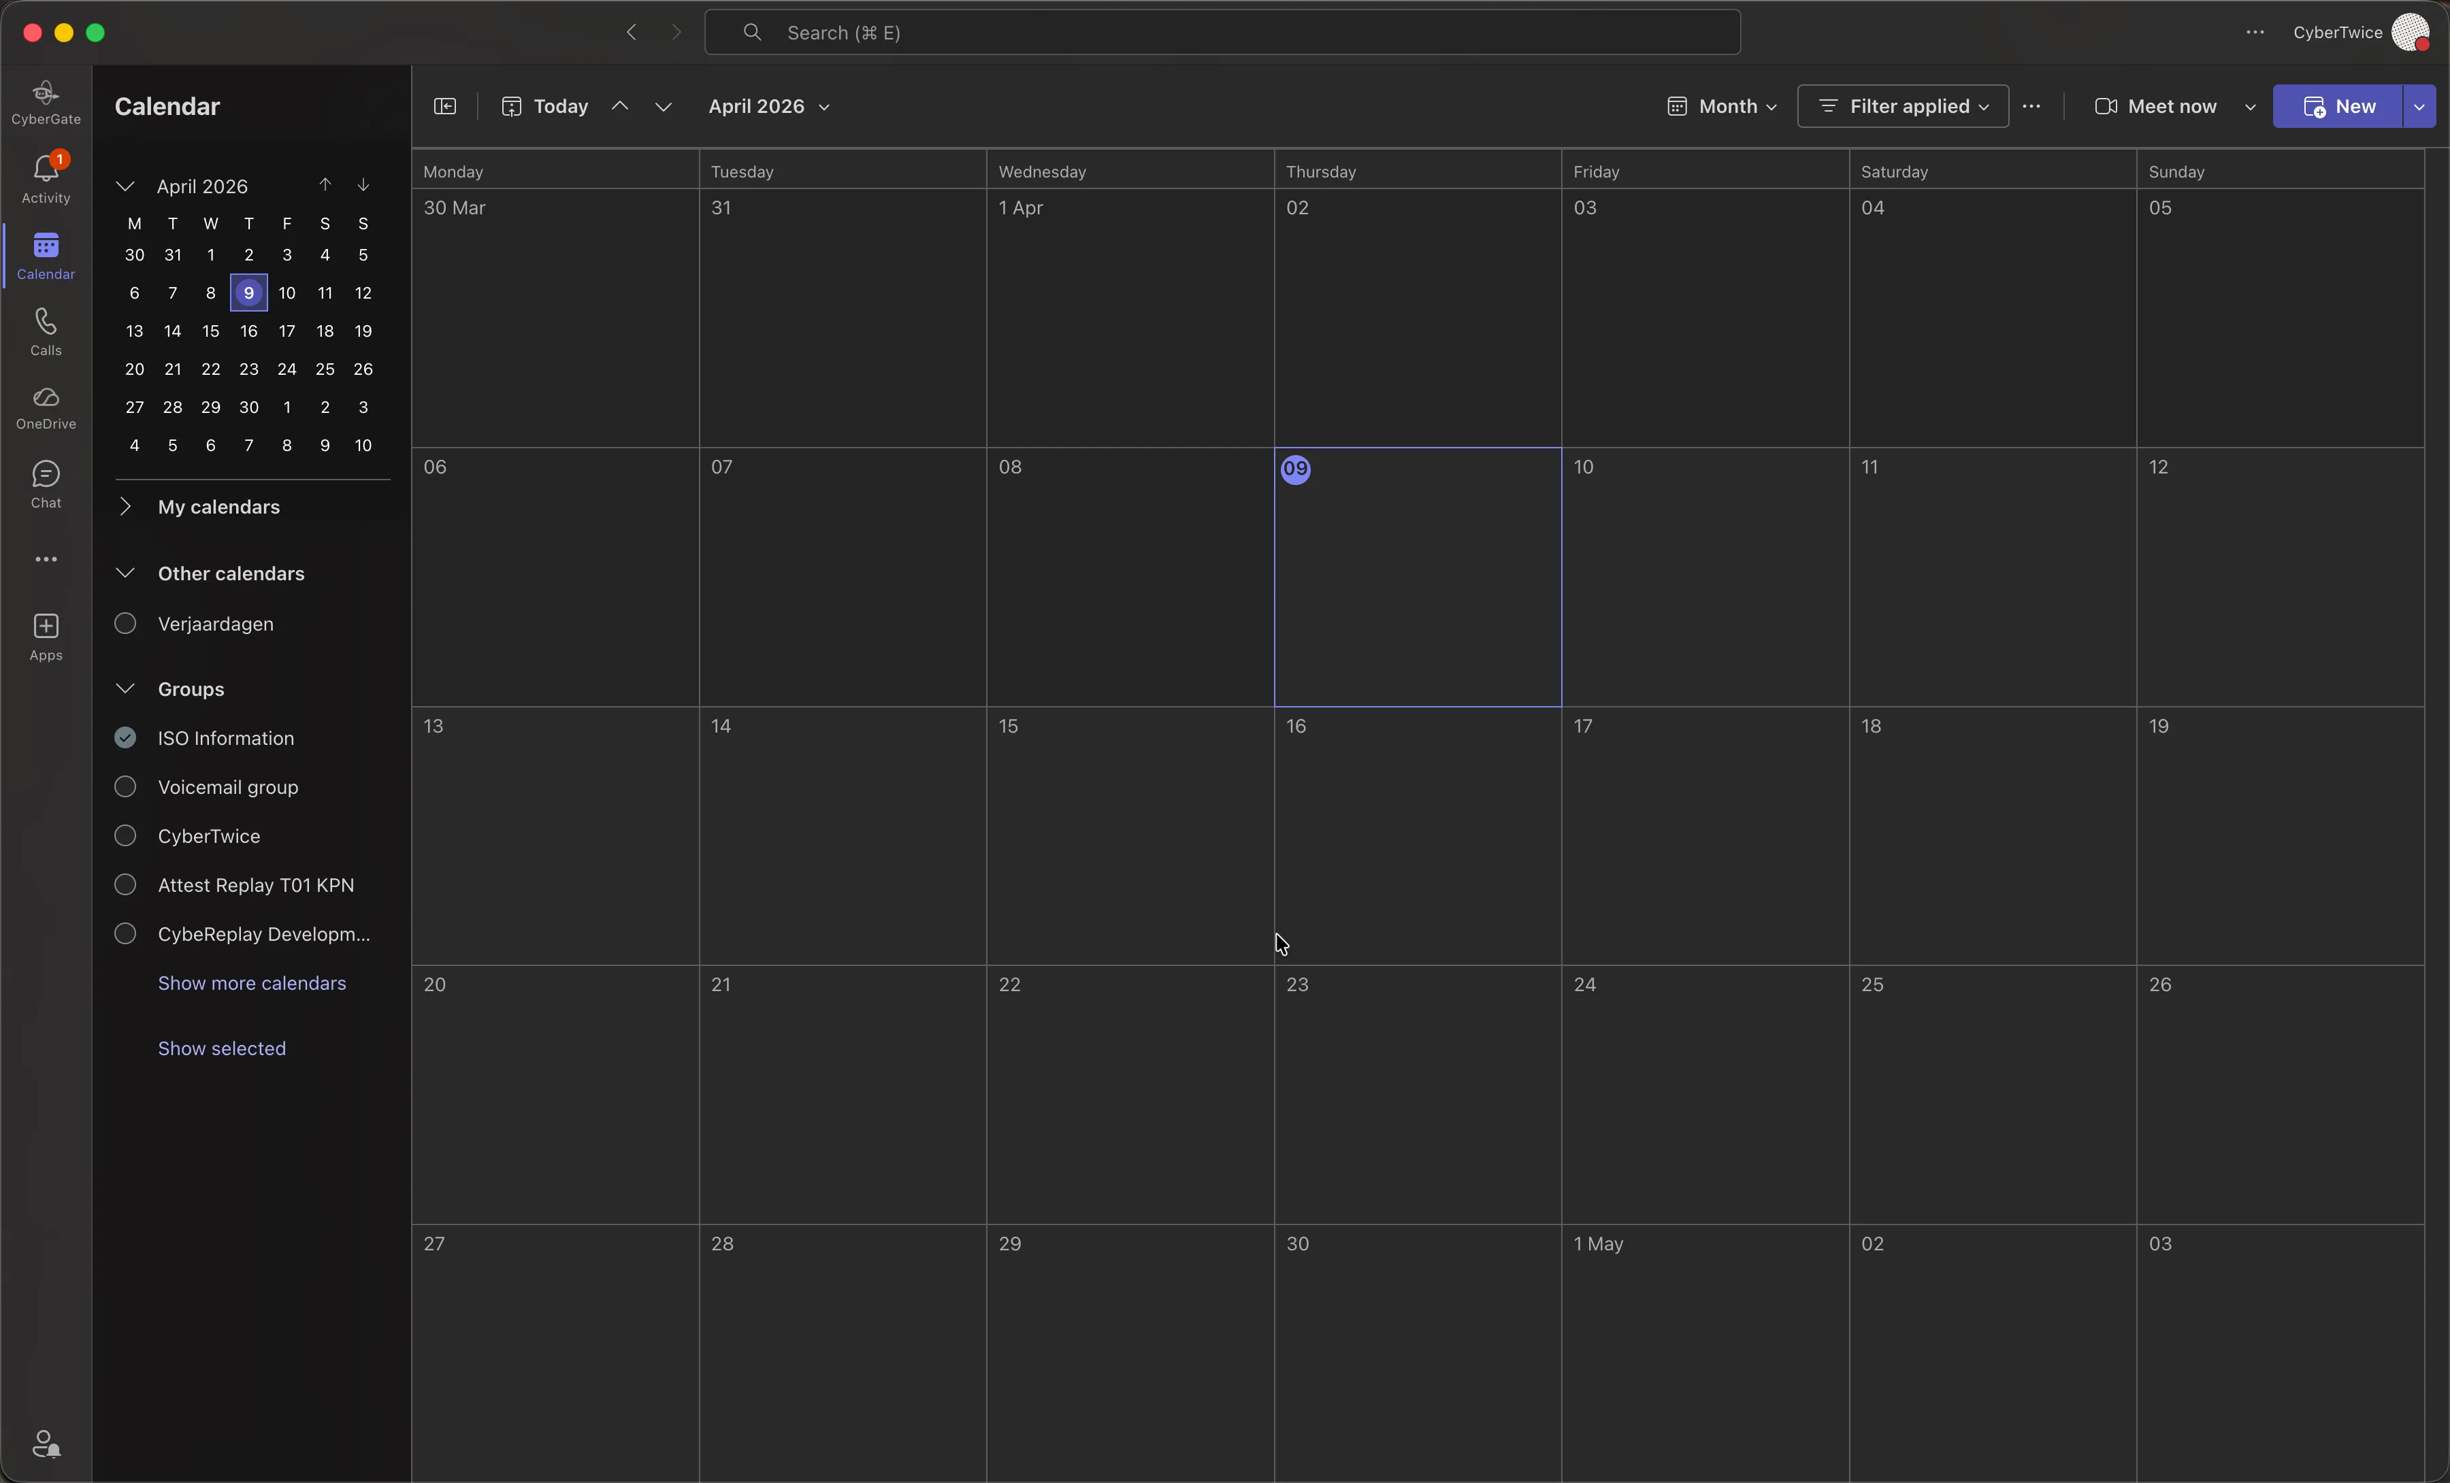This screenshot has width=2450, height=1483.
Task: Show more apps ellipsis in sidebar
Action: [x=46, y=560]
